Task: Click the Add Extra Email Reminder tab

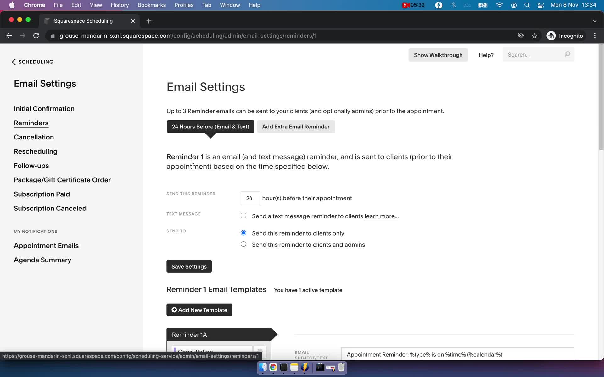Action: [296, 126]
